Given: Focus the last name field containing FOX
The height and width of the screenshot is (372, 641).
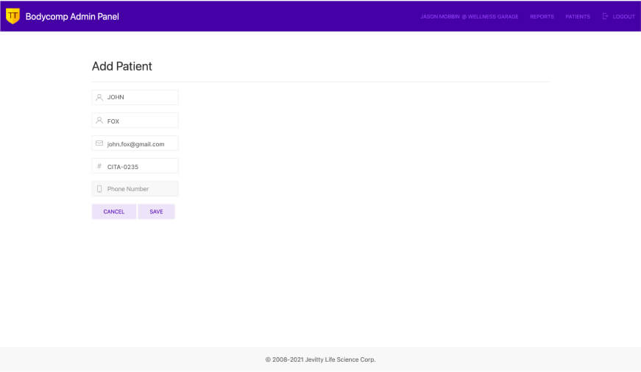Looking at the screenshot, I should click(x=140, y=121).
